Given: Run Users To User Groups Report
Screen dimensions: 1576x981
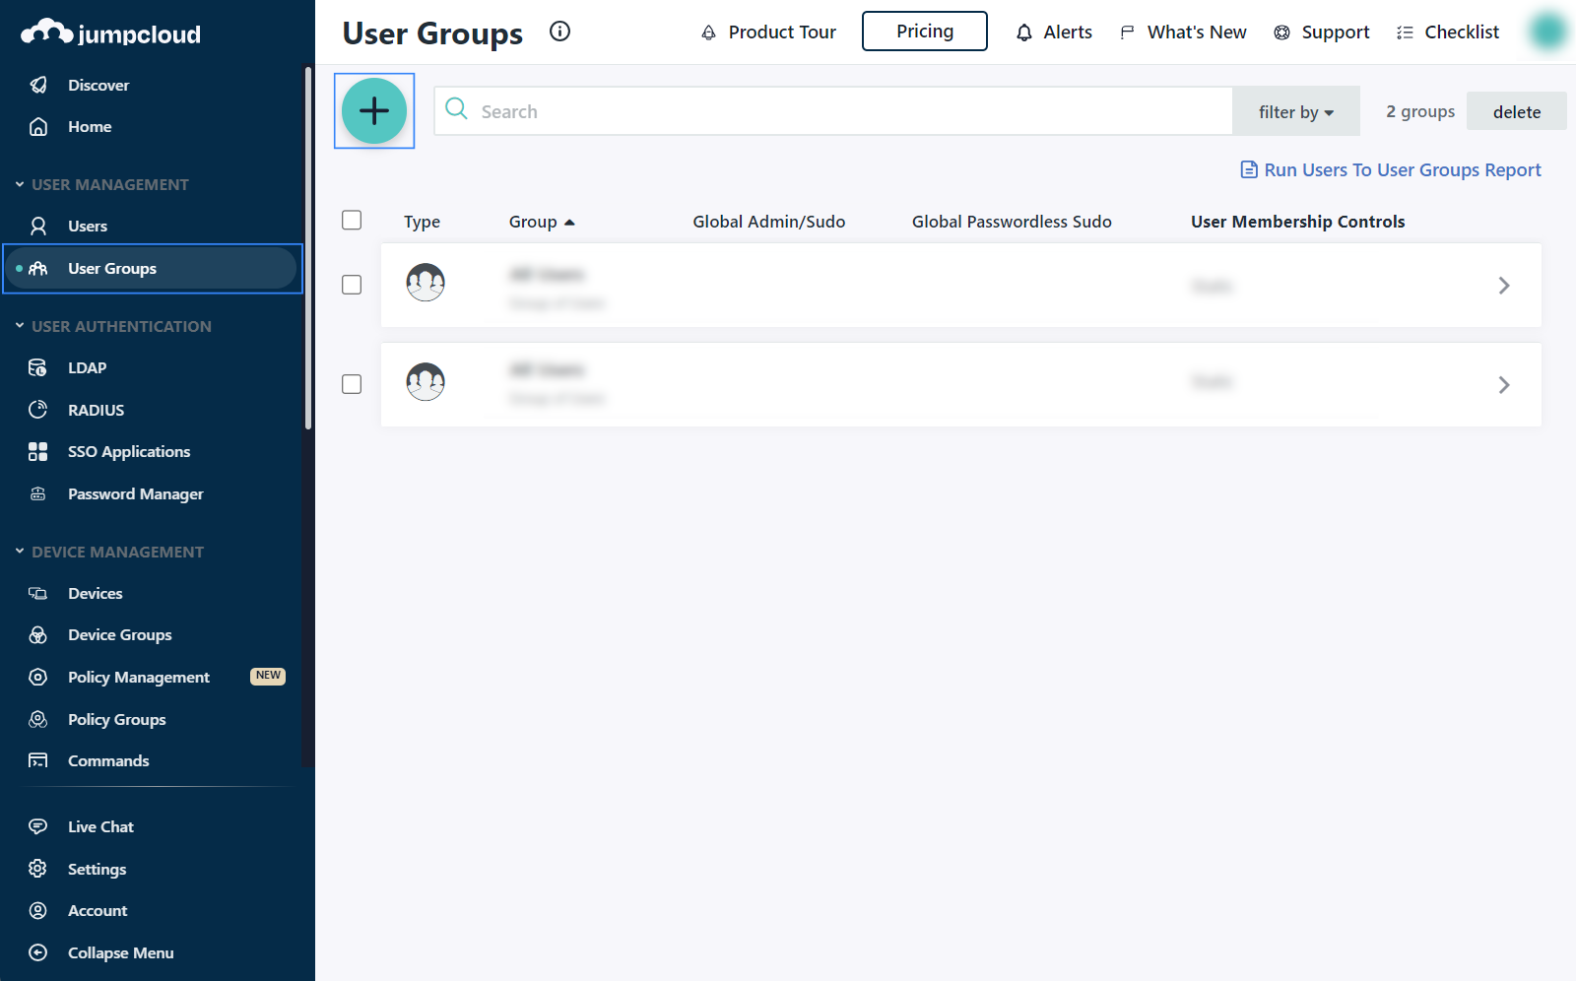Looking at the screenshot, I should (x=1391, y=170).
